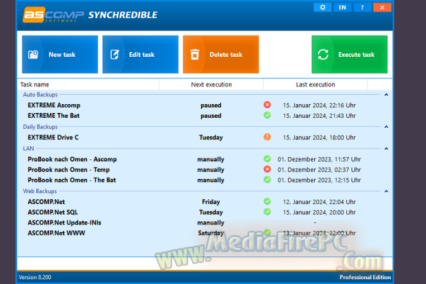Screen dimensions: 426x284
Task: Click the Auto Backups group label
Action: pyautogui.click(x=40, y=95)
